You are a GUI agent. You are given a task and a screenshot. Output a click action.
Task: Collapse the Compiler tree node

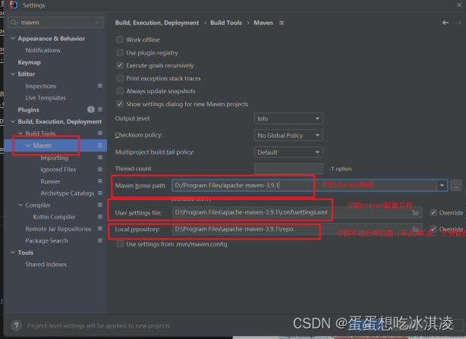[x=20, y=205]
